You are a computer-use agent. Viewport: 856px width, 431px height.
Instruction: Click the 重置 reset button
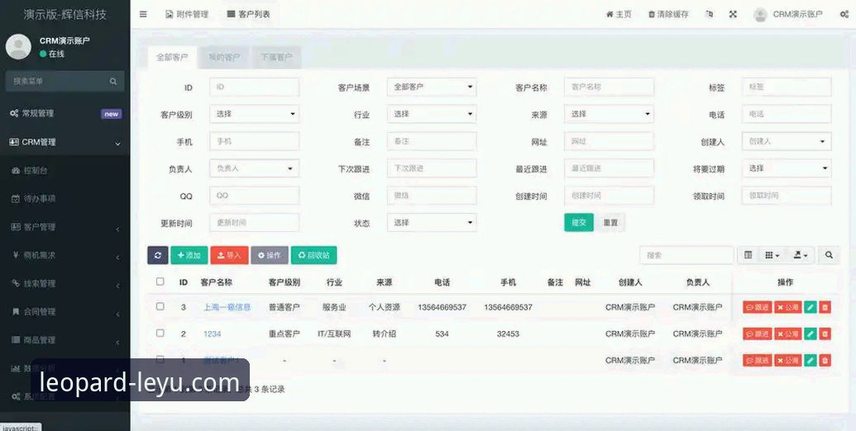610,222
